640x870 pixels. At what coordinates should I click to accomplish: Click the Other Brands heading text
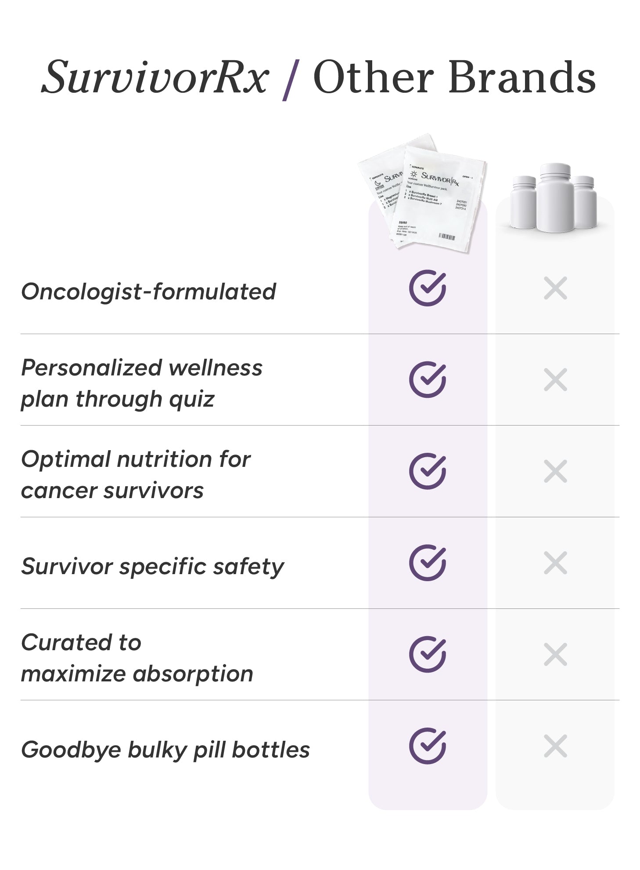pos(454,77)
